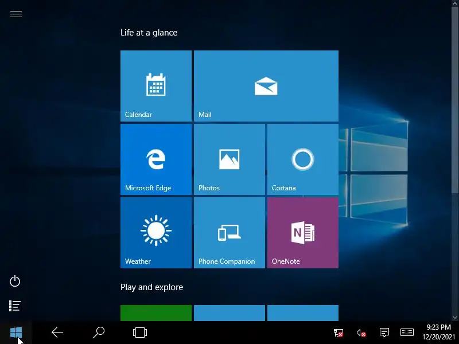The height and width of the screenshot is (344, 459).
Task: Open the Photos tile
Action: click(229, 159)
